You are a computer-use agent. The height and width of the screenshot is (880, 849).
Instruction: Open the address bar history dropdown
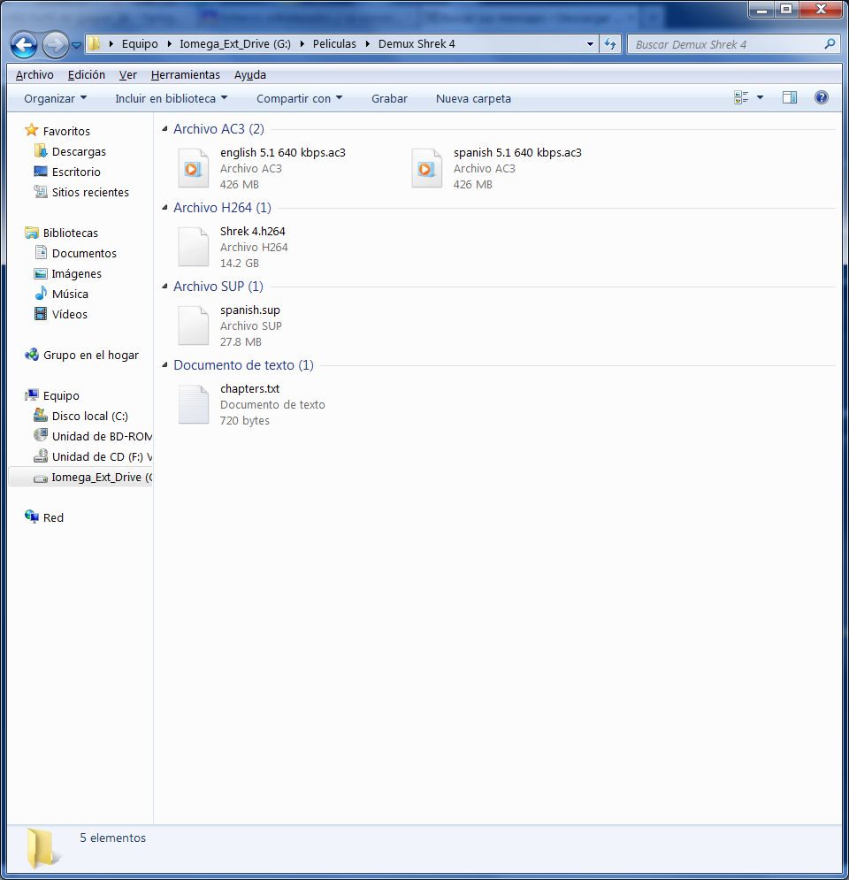coord(590,43)
